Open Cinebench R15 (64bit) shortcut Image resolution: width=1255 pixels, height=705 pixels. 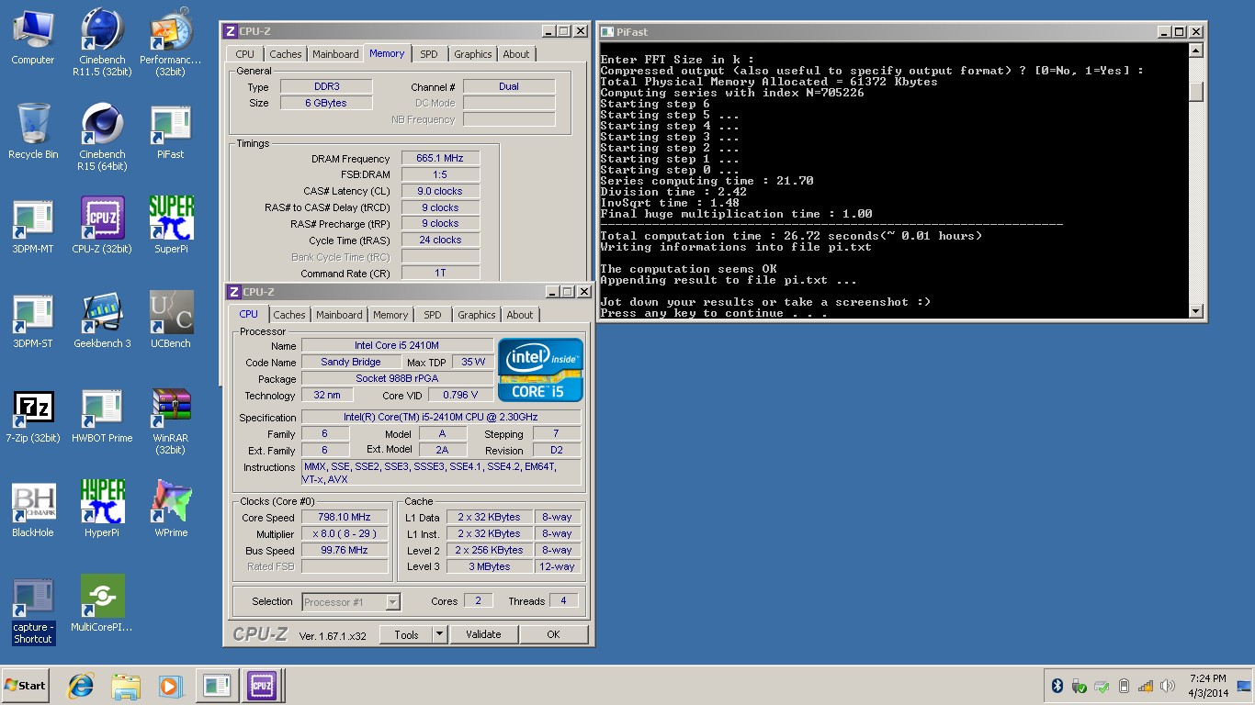tap(102, 136)
